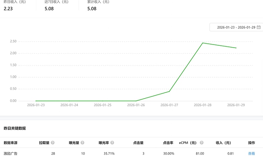Screen dimensions: 263x158
Task: Click the 点击量 value 3
Action: (x=143, y=153)
